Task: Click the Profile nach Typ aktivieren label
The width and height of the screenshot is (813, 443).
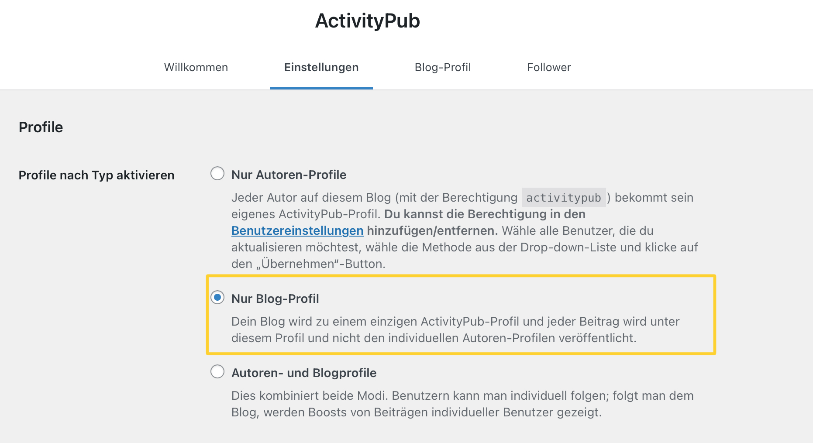Action: click(x=96, y=175)
